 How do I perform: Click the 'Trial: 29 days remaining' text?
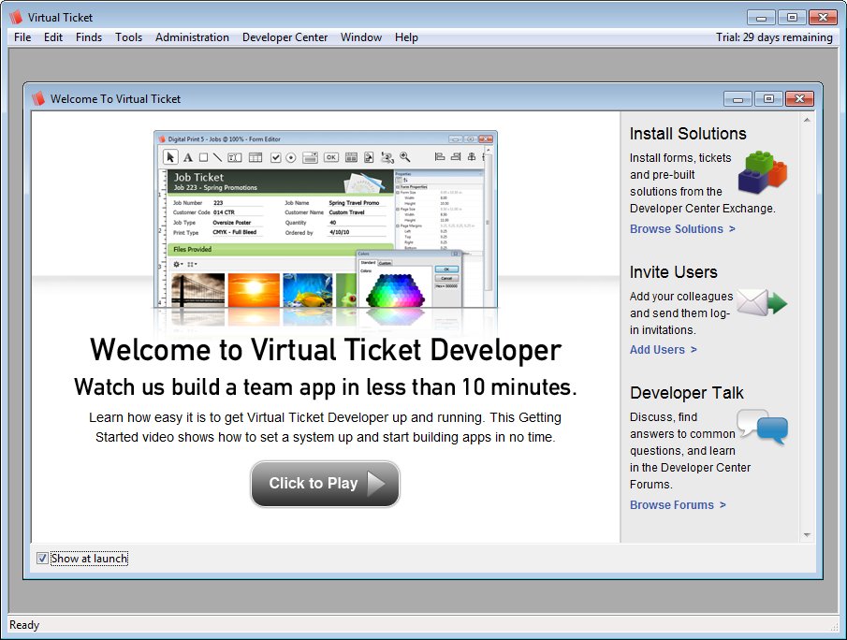point(774,37)
